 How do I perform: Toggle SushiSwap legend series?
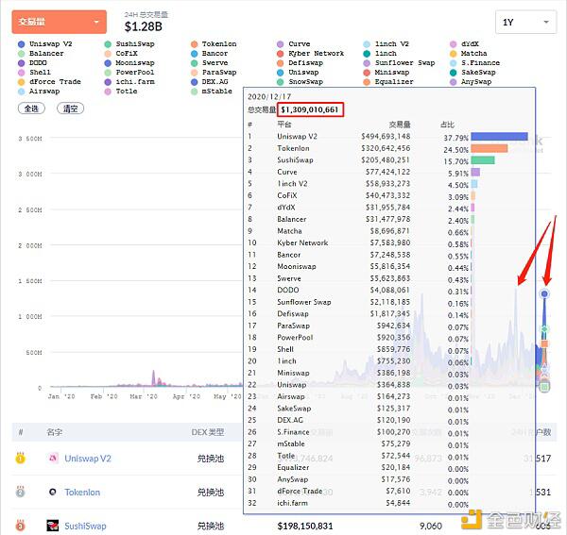pos(129,44)
